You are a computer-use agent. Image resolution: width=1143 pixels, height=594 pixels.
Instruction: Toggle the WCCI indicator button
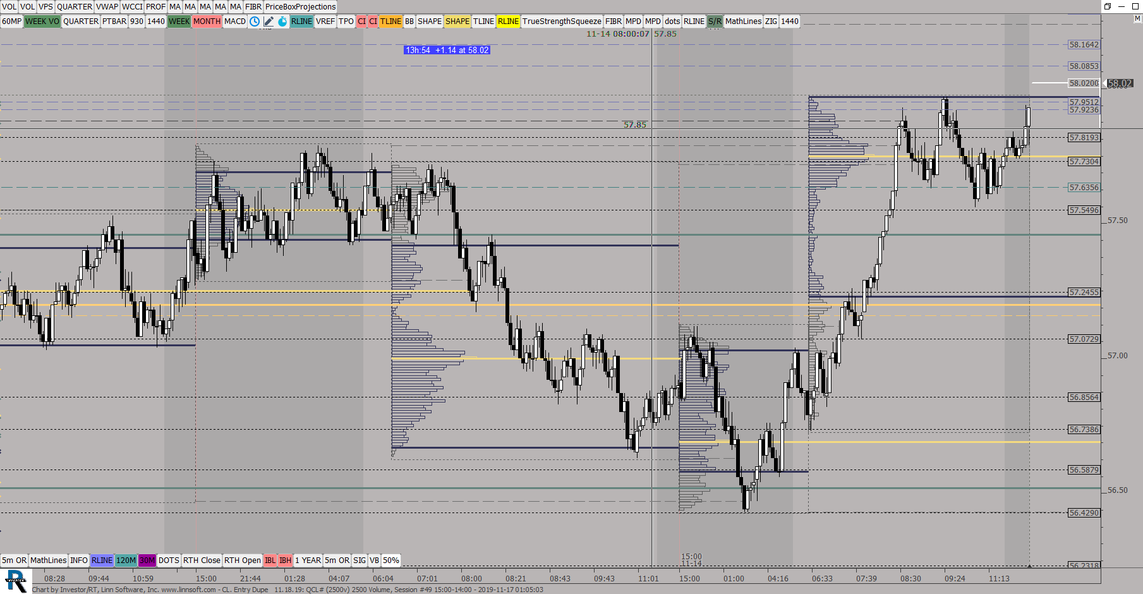[132, 6]
